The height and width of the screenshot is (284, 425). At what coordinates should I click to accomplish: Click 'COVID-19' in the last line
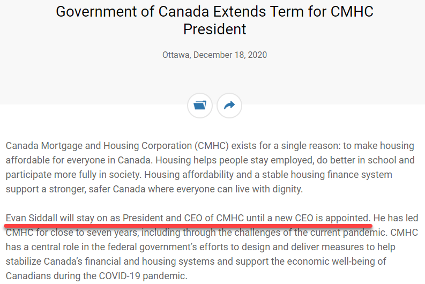(x=120, y=276)
